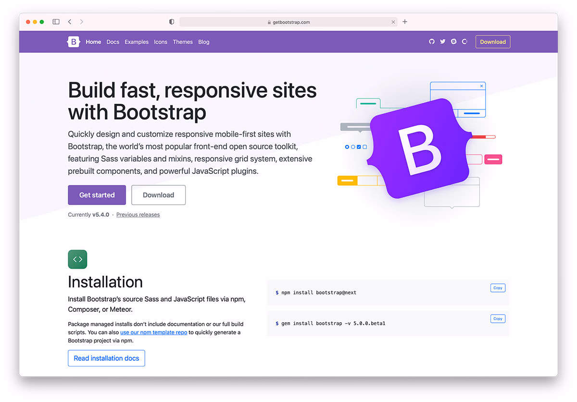The image size is (577, 402).
Task: Go back with the browser back arrow
Action: pyautogui.click(x=70, y=22)
